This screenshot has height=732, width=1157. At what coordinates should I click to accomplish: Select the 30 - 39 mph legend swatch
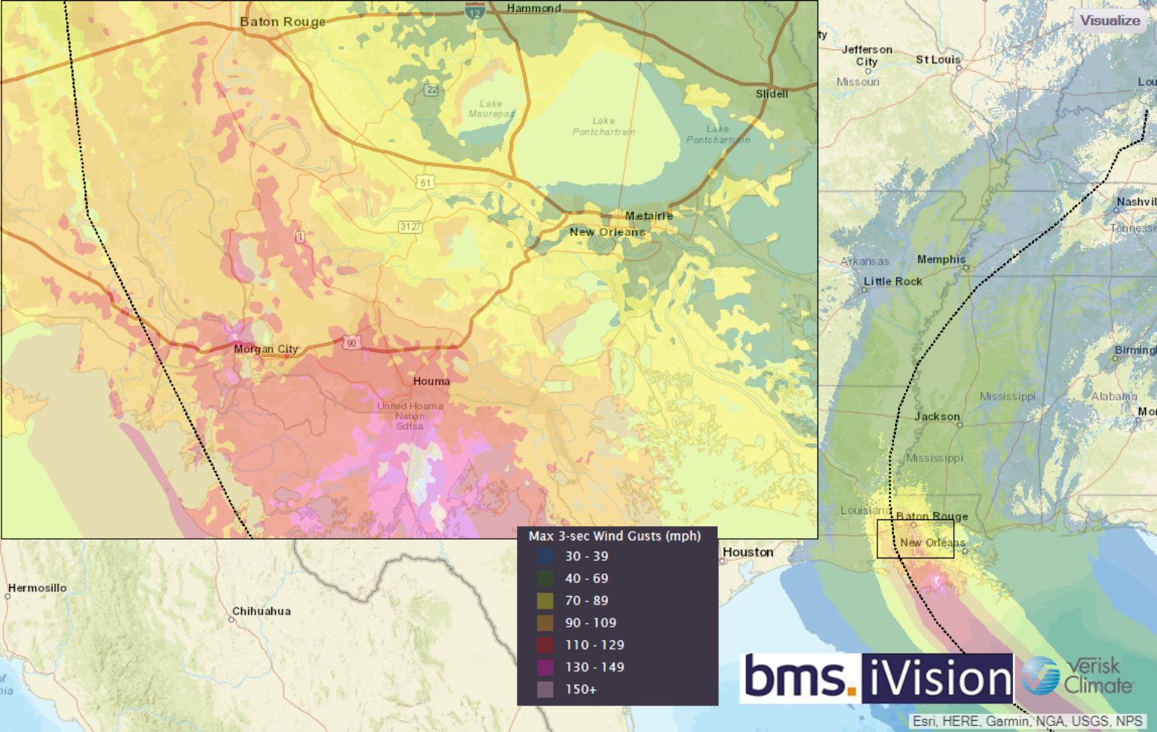click(x=545, y=557)
